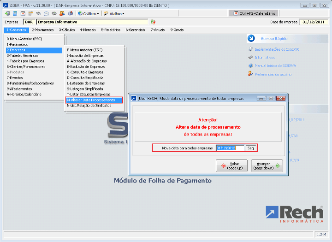Select A-Alteração de Empresas

[x=94, y=61]
